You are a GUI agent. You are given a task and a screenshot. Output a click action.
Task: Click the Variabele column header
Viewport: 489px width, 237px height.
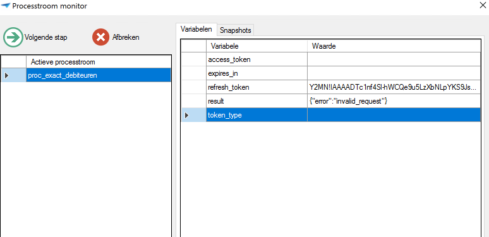point(257,46)
